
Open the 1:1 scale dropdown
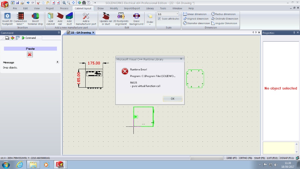click(x=177, y=14)
